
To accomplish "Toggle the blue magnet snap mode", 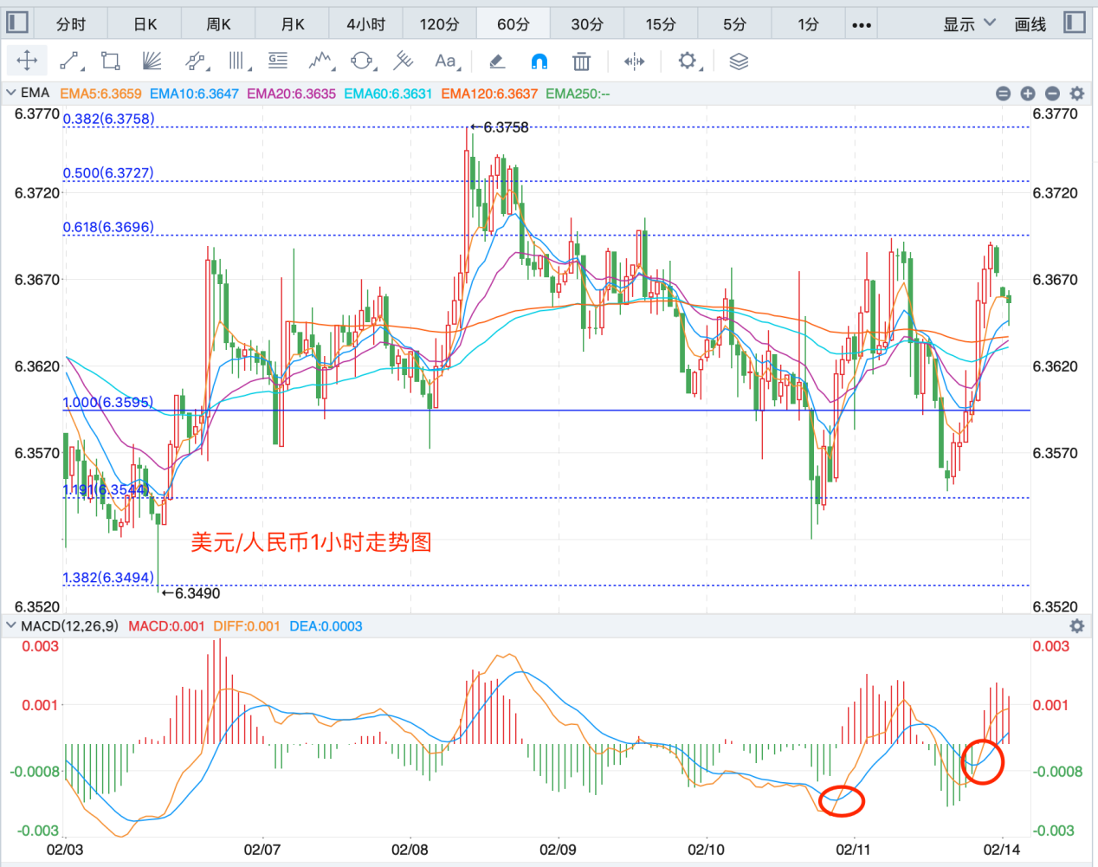I will tap(539, 61).
